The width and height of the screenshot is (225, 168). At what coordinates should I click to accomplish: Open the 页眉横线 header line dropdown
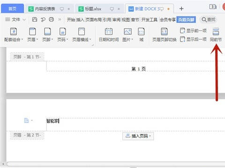click(82, 35)
